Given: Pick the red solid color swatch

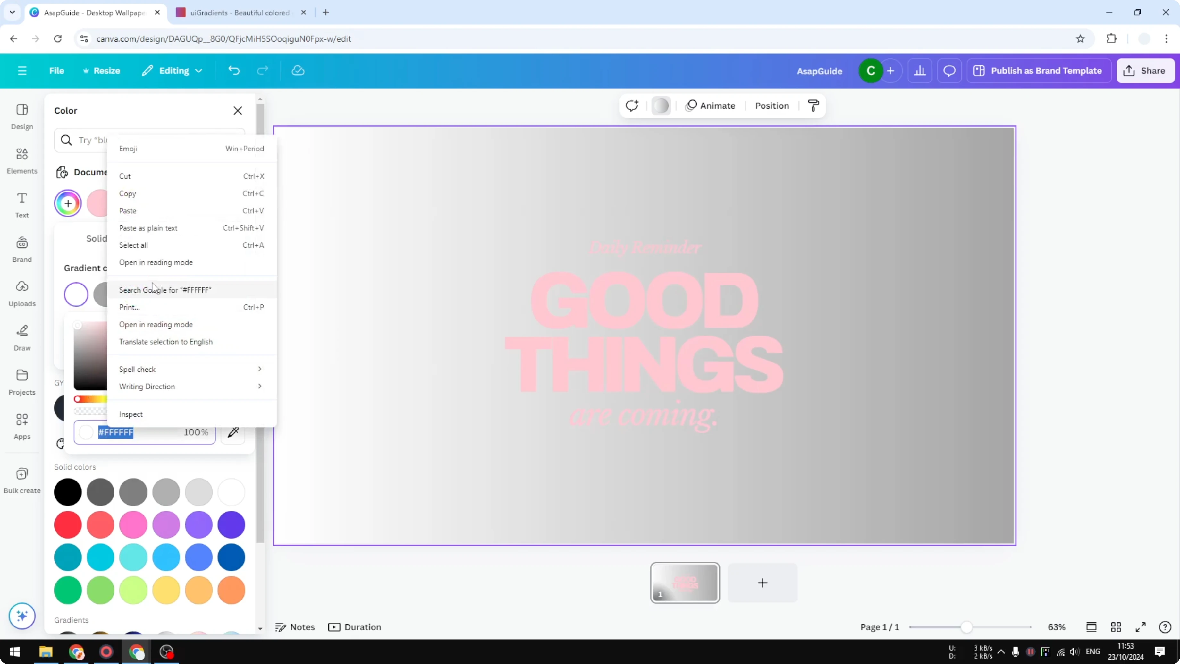Looking at the screenshot, I should coord(68,525).
